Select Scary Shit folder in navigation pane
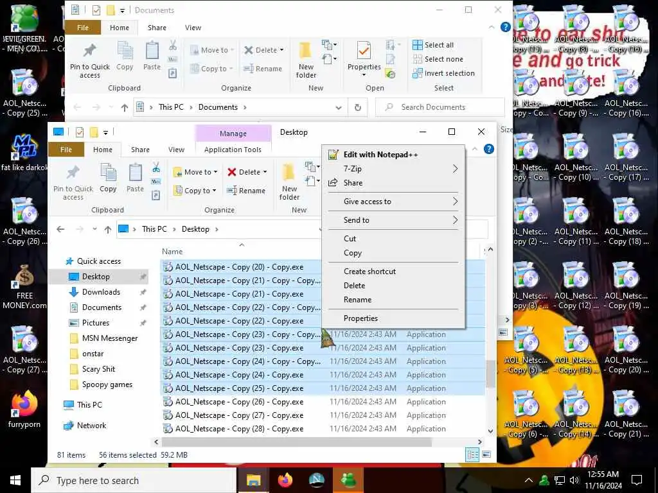 point(98,369)
